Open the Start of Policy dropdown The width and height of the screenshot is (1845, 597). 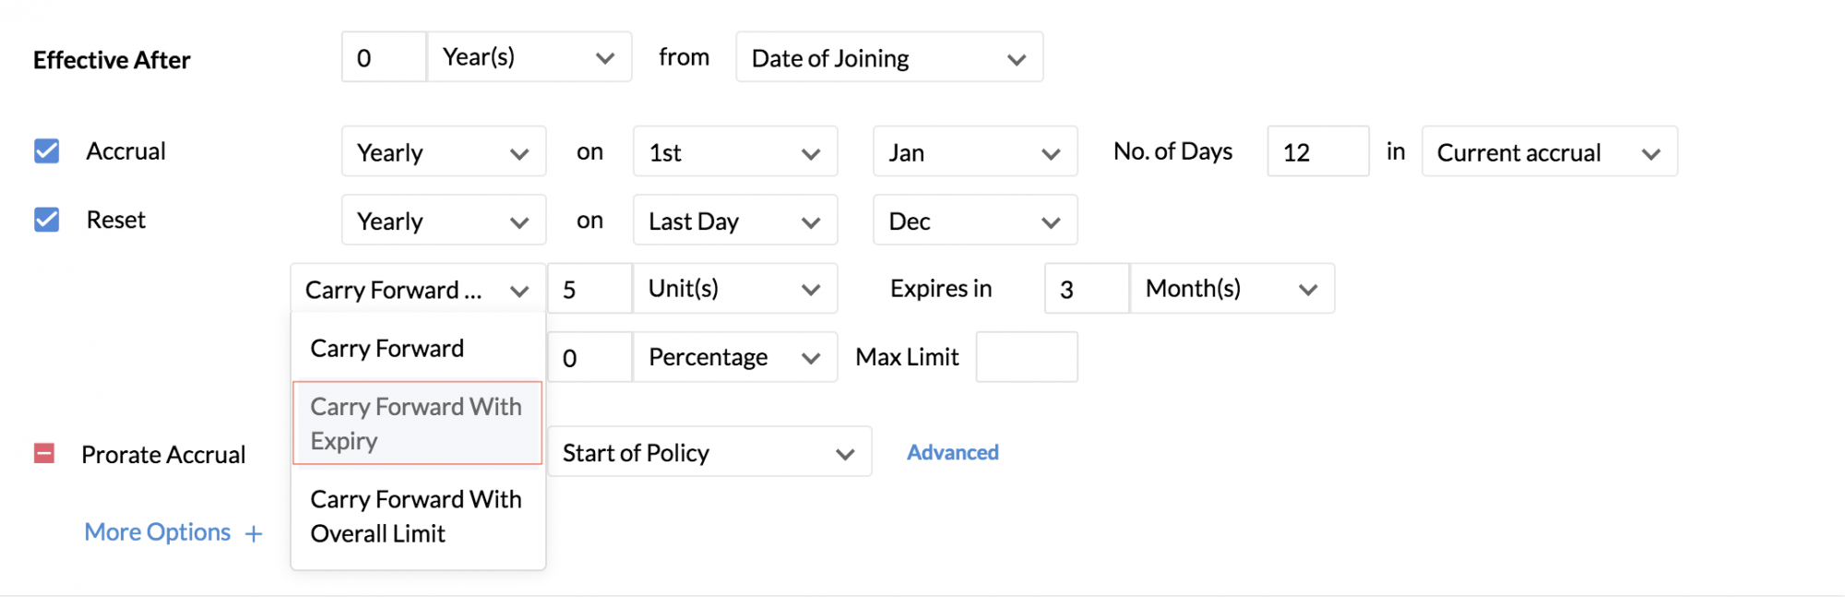(708, 453)
